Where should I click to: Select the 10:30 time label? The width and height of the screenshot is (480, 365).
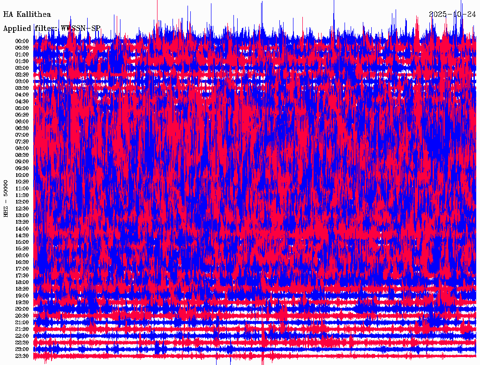22,182
